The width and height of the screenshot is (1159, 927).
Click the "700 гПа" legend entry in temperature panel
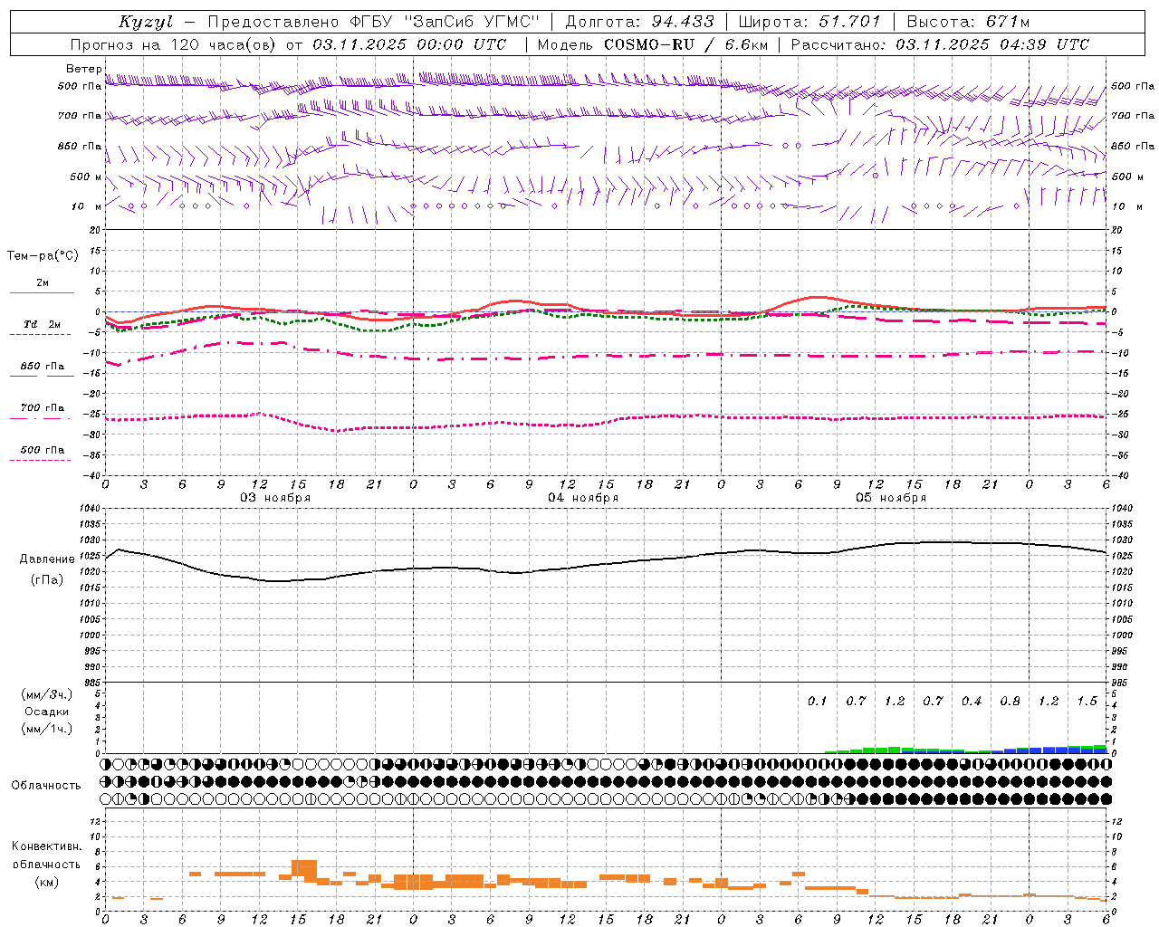coord(43,408)
